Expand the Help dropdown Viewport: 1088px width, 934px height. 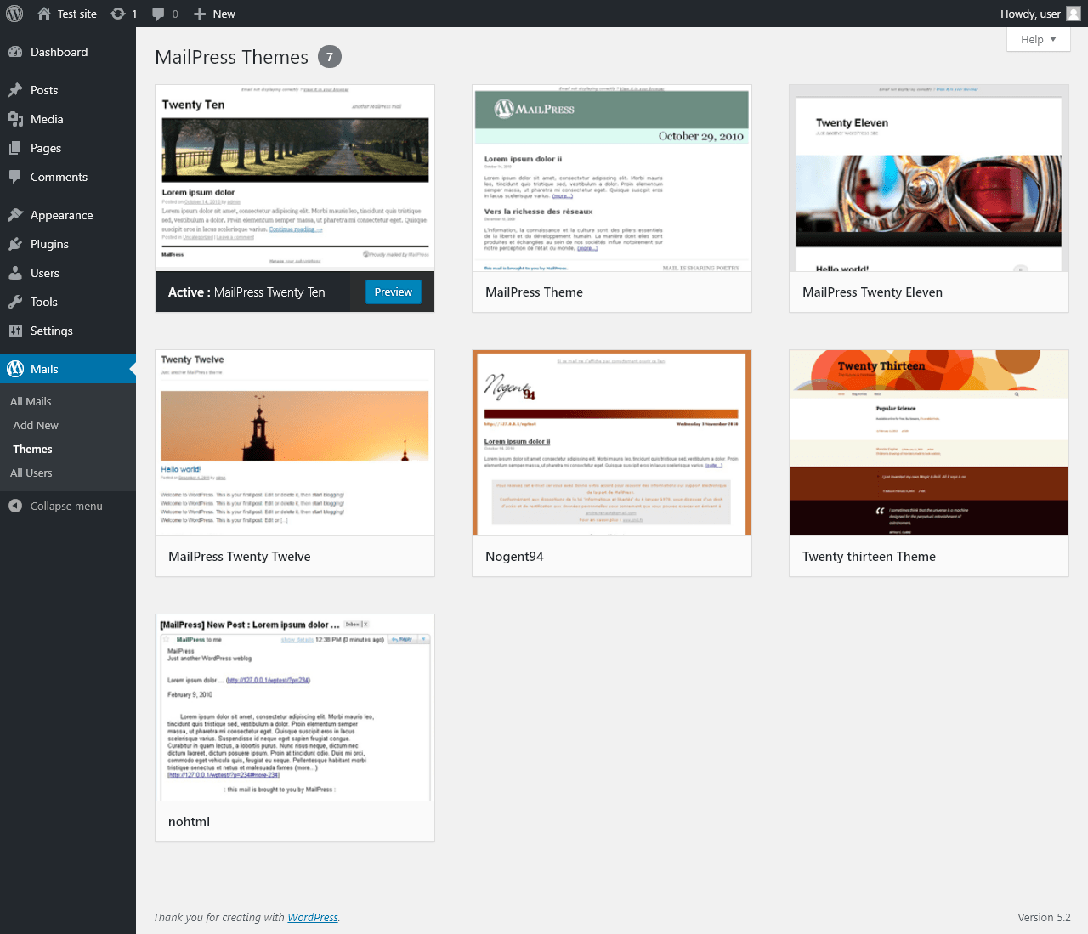(1038, 39)
